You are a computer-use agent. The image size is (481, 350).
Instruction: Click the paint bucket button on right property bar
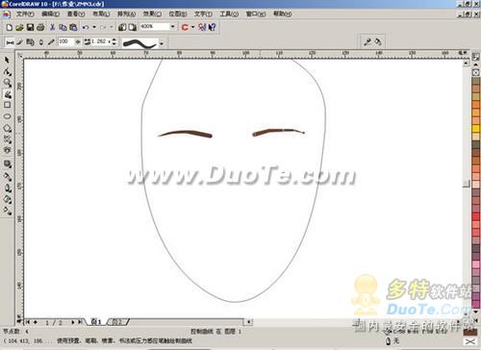click(x=378, y=42)
